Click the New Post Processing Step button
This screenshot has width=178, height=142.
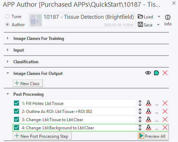point(42,136)
